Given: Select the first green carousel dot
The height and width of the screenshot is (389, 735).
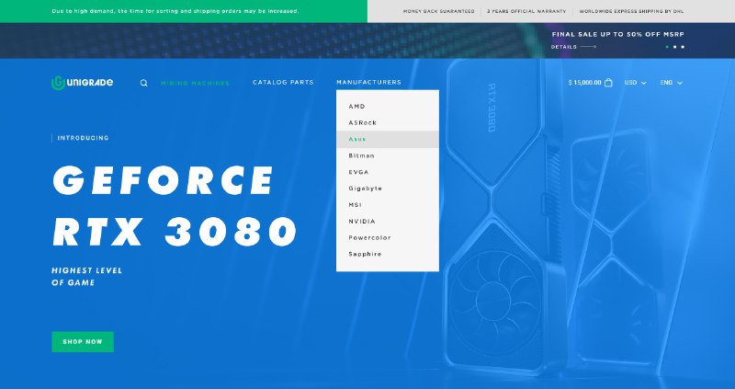Looking at the screenshot, I should (x=667, y=47).
